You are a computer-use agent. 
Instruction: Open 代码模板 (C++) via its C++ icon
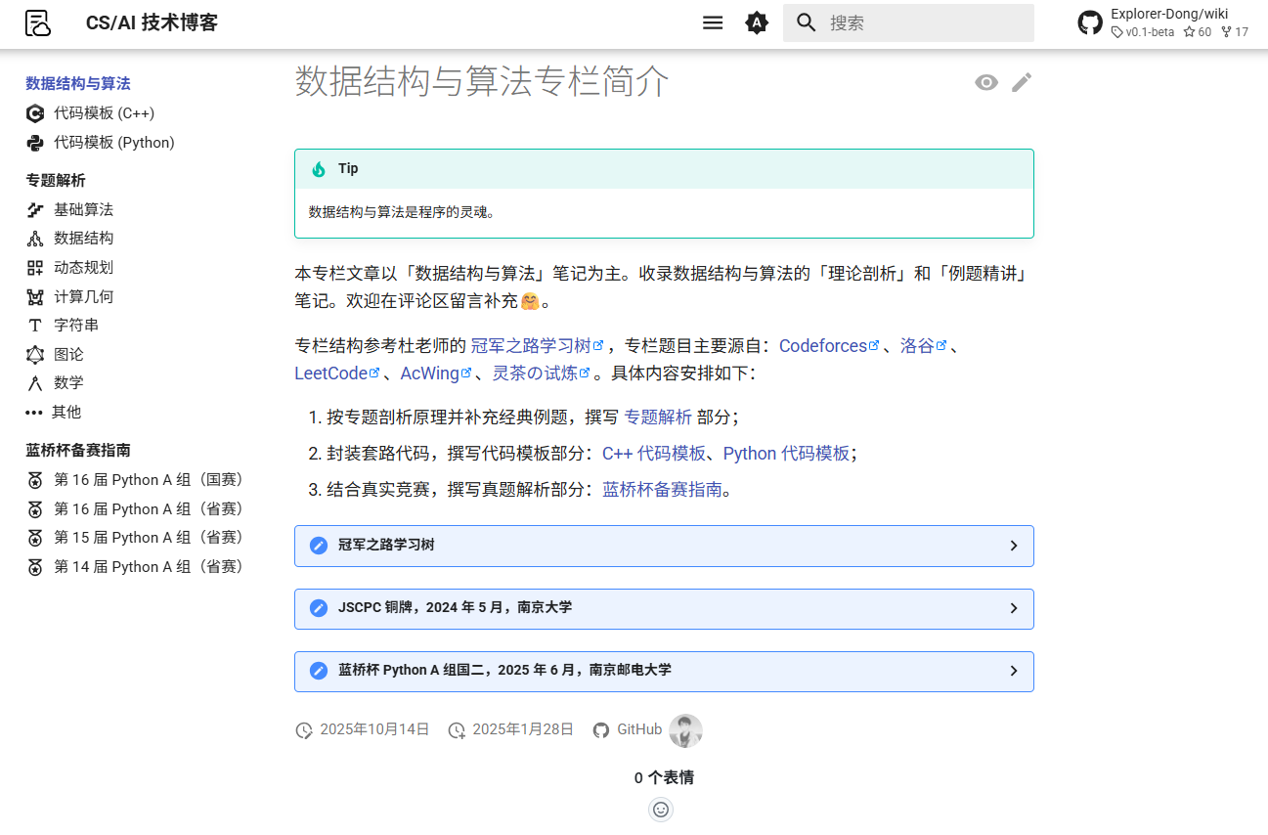pyautogui.click(x=33, y=112)
